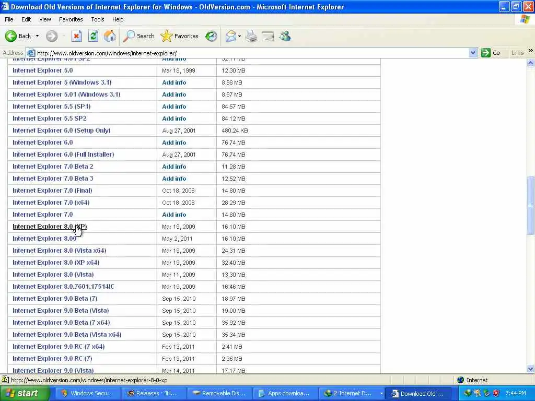Open the View menu
The width and height of the screenshot is (535, 401).
pos(45,19)
